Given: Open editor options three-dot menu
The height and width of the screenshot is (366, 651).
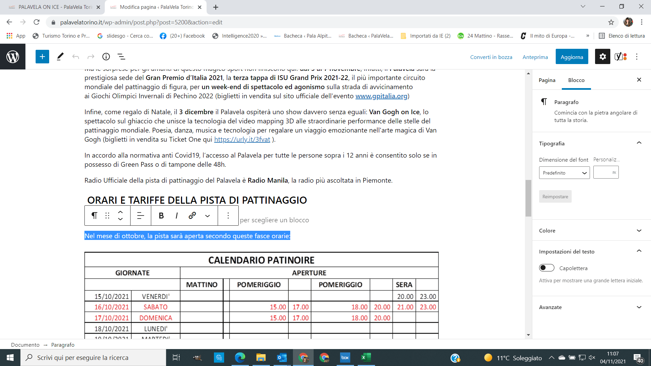Looking at the screenshot, I should (x=637, y=57).
